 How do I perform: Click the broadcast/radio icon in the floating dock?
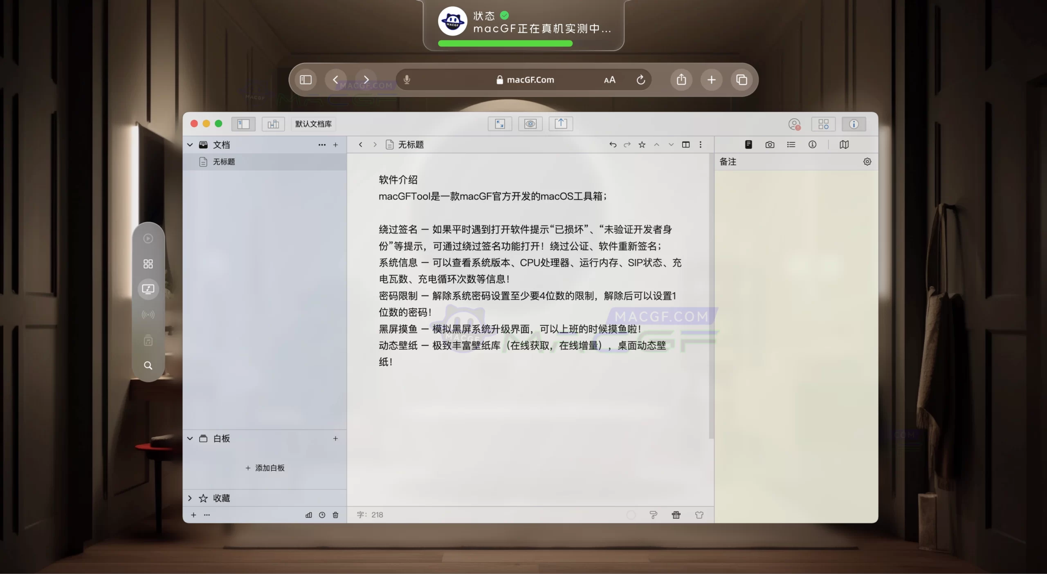(x=148, y=315)
